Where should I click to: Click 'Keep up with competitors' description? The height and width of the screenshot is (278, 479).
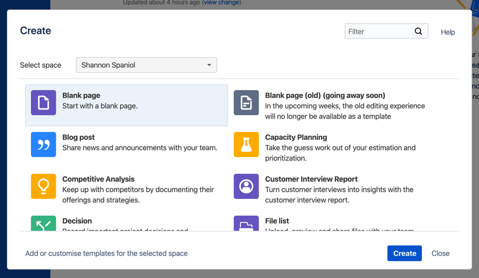(138, 195)
